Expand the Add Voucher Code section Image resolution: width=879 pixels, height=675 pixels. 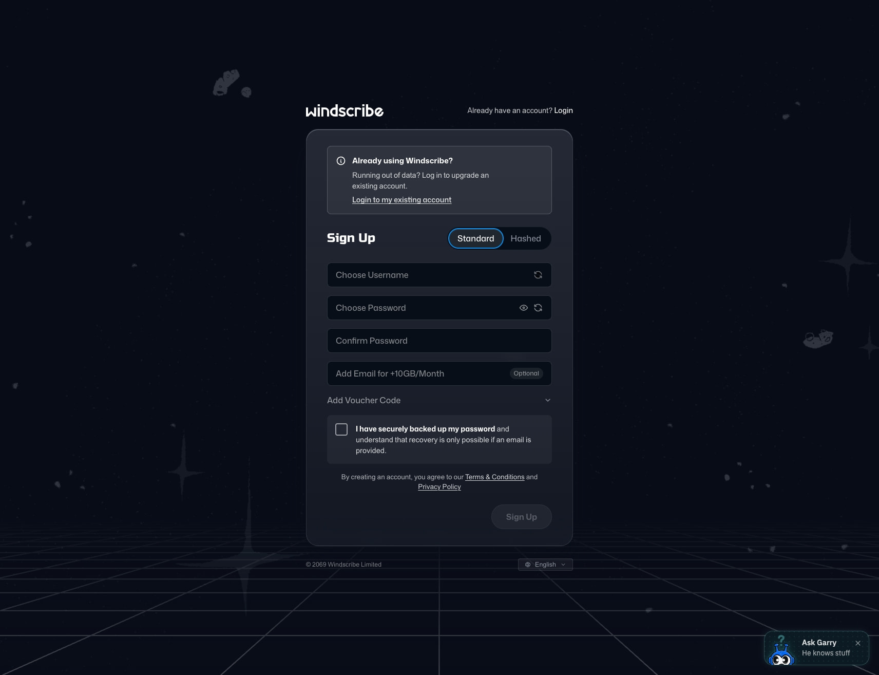pyautogui.click(x=439, y=400)
